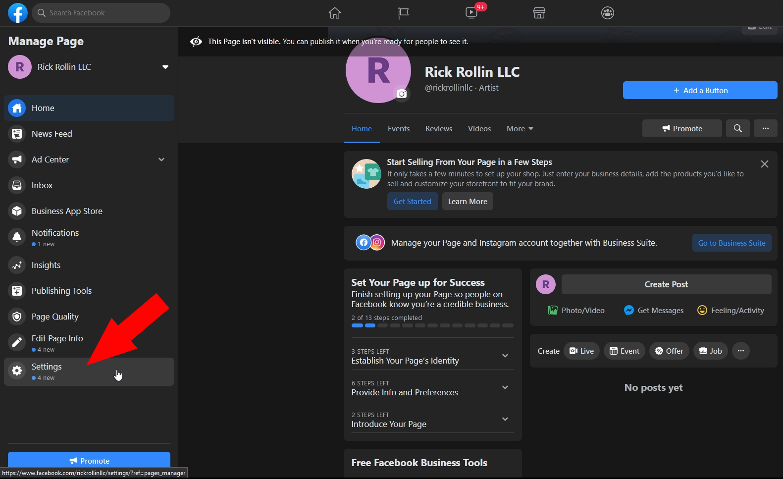Image resolution: width=783 pixels, height=479 pixels.
Task: Click the Insights graph icon
Action: 17,265
